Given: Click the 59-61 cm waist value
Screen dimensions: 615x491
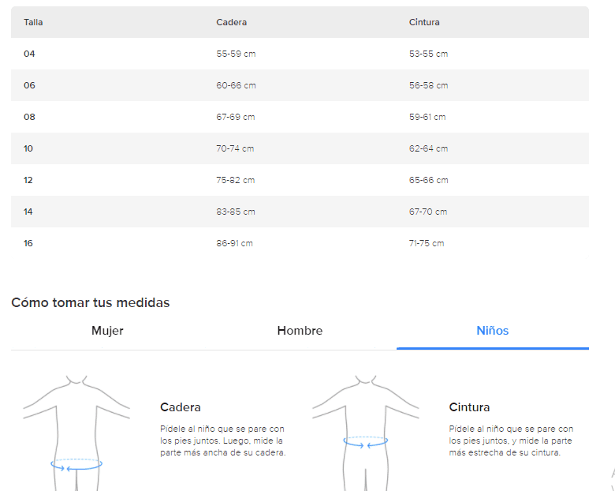Looking at the screenshot, I should [x=427, y=117].
